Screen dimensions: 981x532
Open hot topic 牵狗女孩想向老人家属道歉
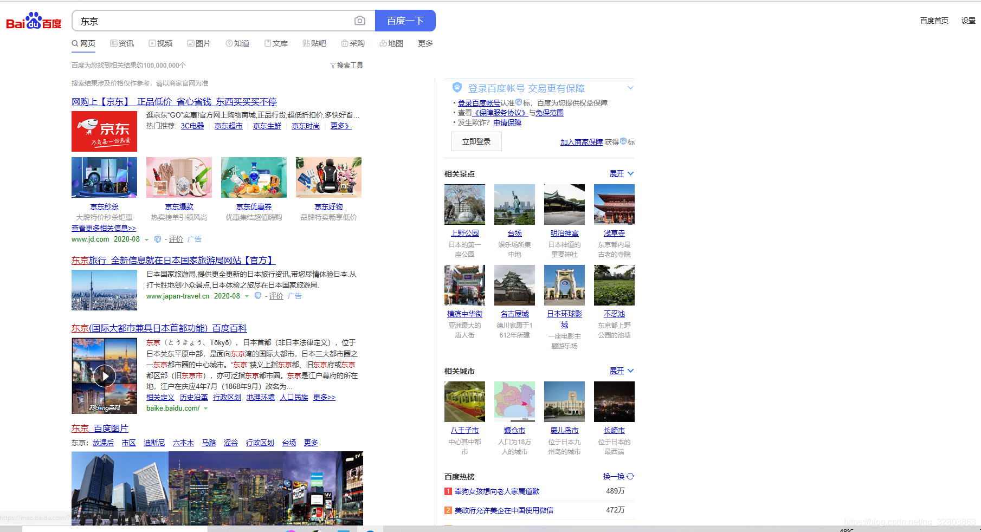pyautogui.click(x=497, y=491)
